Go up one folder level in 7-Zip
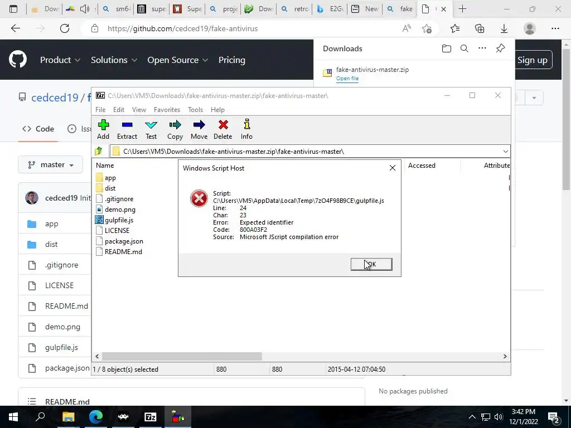 pos(99,151)
